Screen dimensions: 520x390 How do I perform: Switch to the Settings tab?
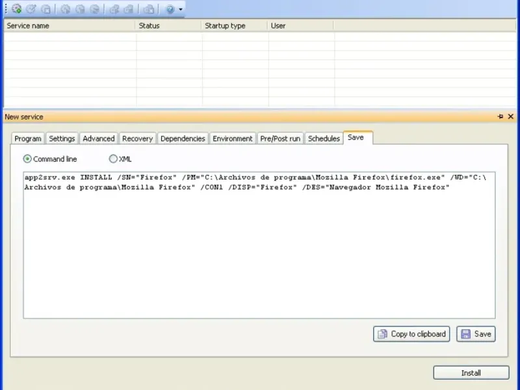coord(62,138)
